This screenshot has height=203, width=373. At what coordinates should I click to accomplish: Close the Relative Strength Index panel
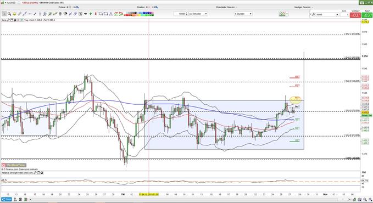[x=42, y=173]
